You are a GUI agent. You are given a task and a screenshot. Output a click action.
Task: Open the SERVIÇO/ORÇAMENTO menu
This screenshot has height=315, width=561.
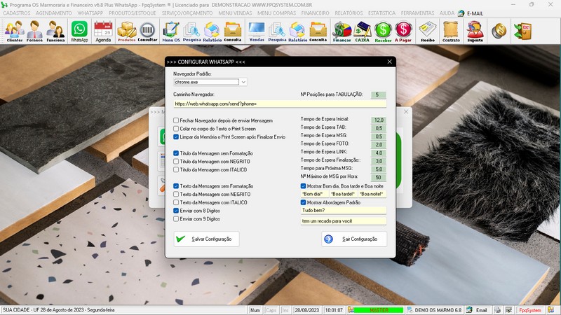[x=187, y=13]
